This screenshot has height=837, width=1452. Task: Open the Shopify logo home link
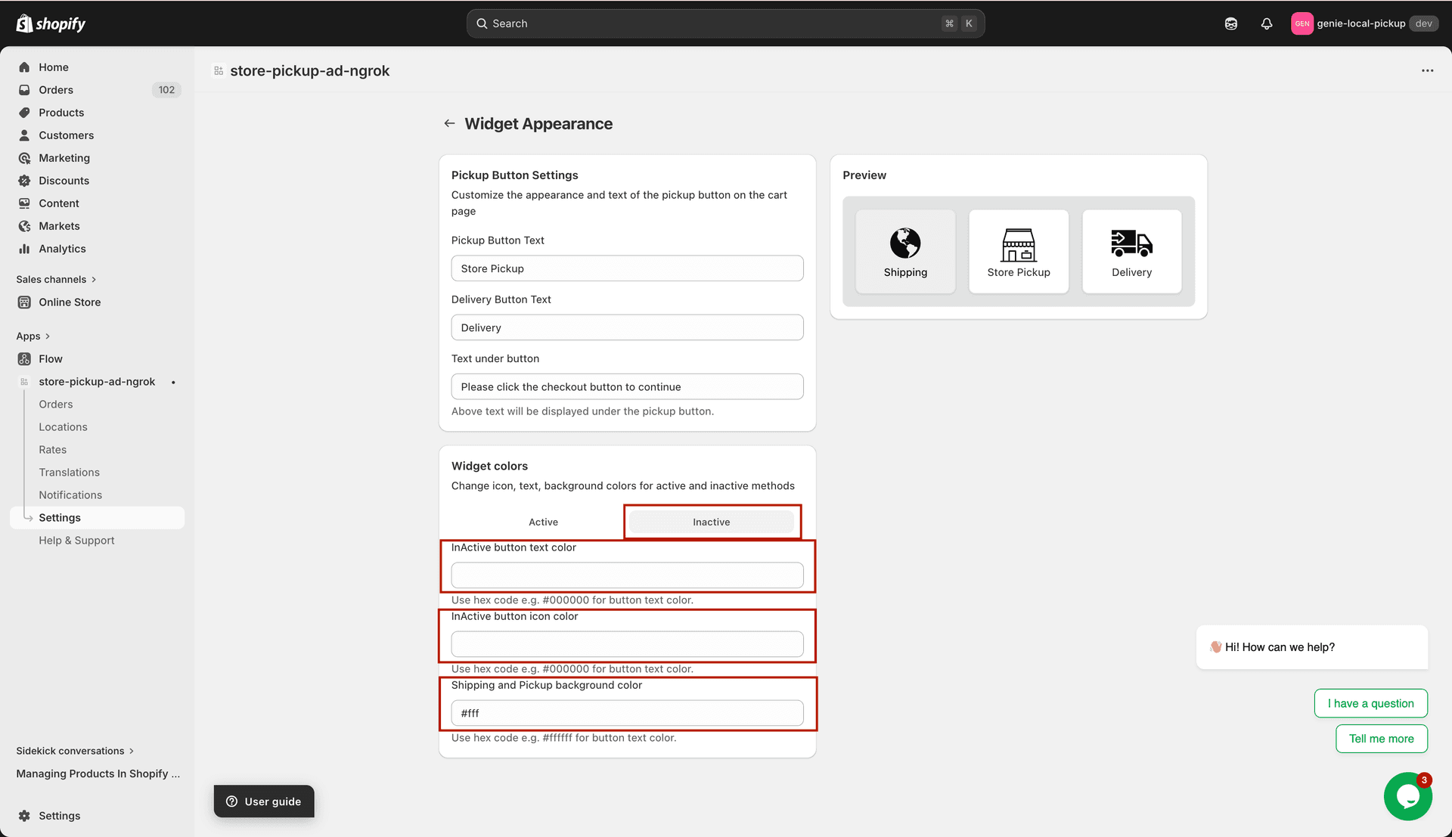point(51,23)
